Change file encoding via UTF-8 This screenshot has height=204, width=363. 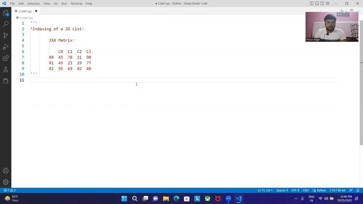coord(295,190)
